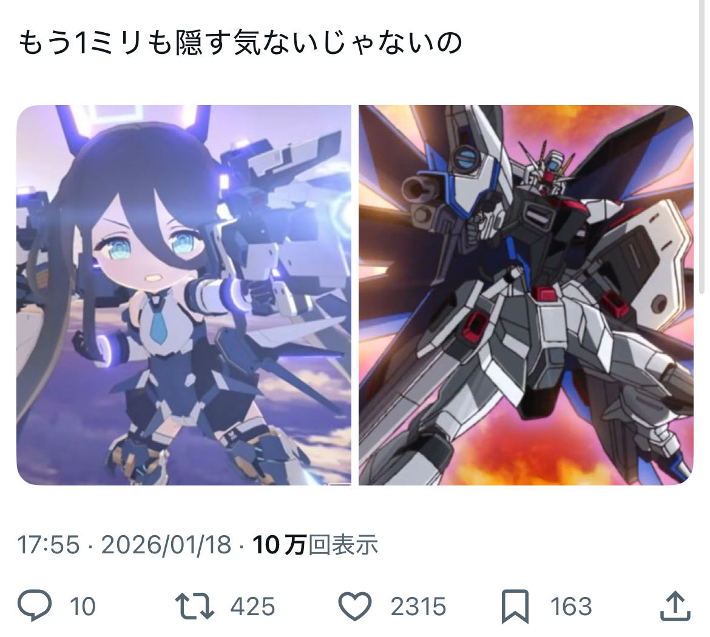Viewport: 710px width, 637px height.
Task: Open the 10万回表示 view count details
Action: (315, 544)
